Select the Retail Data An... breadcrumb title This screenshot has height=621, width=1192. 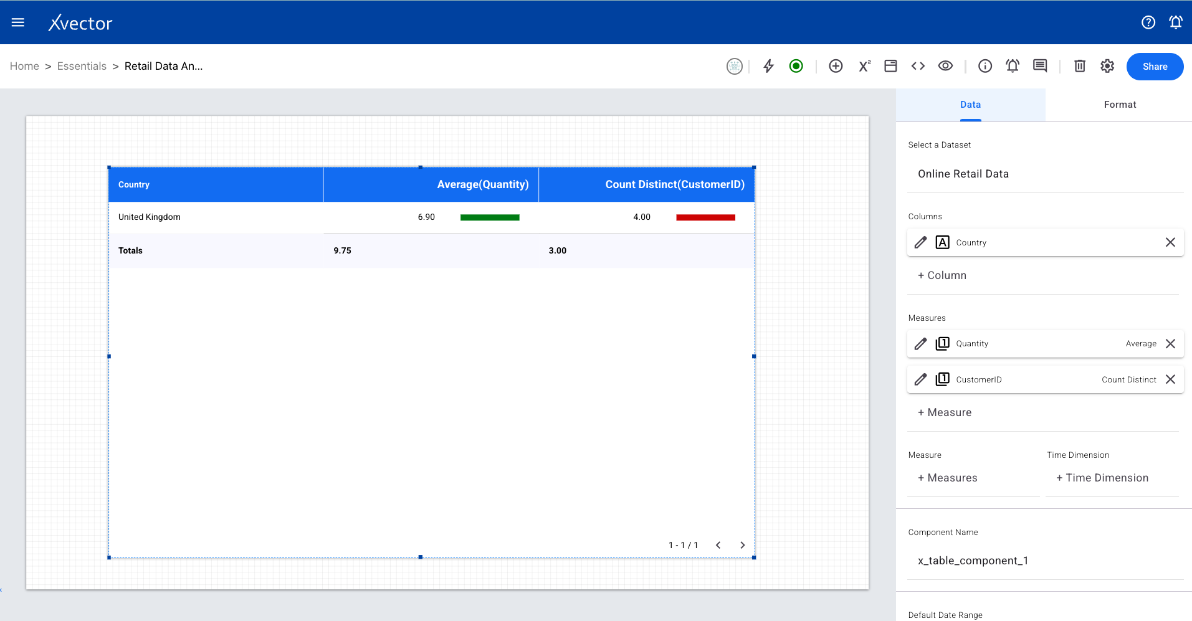point(163,66)
